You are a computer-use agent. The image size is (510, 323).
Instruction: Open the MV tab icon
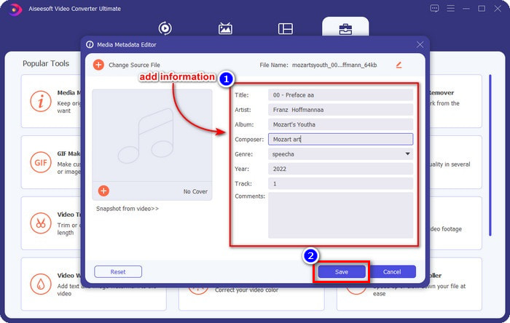click(x=225, y=28)
